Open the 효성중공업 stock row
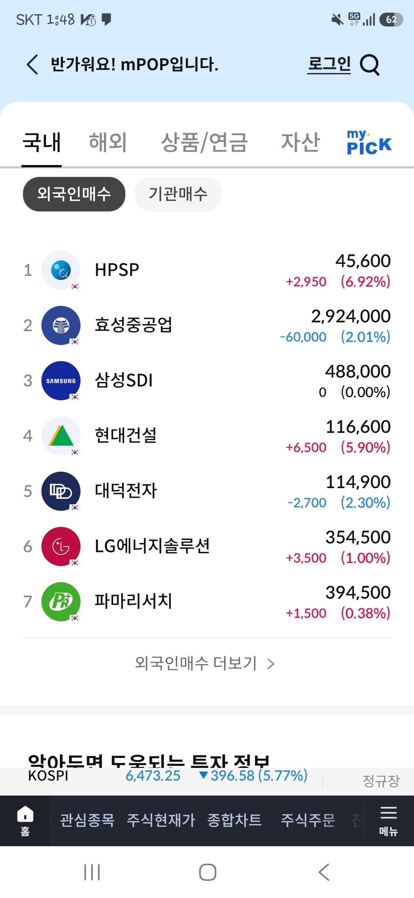The height and width of the screenshot is (898, 414). [207, 325]
